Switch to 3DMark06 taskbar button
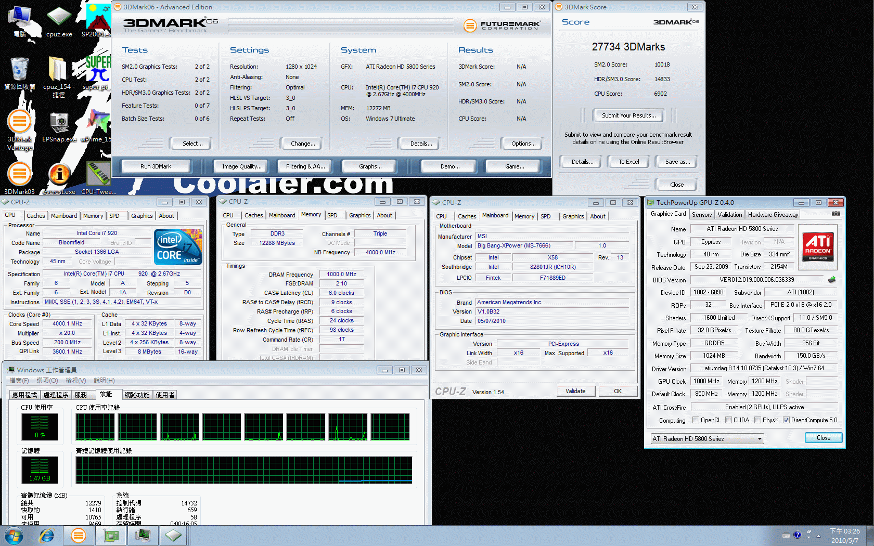The image size is (874, 546). click(x=78, y=536)
